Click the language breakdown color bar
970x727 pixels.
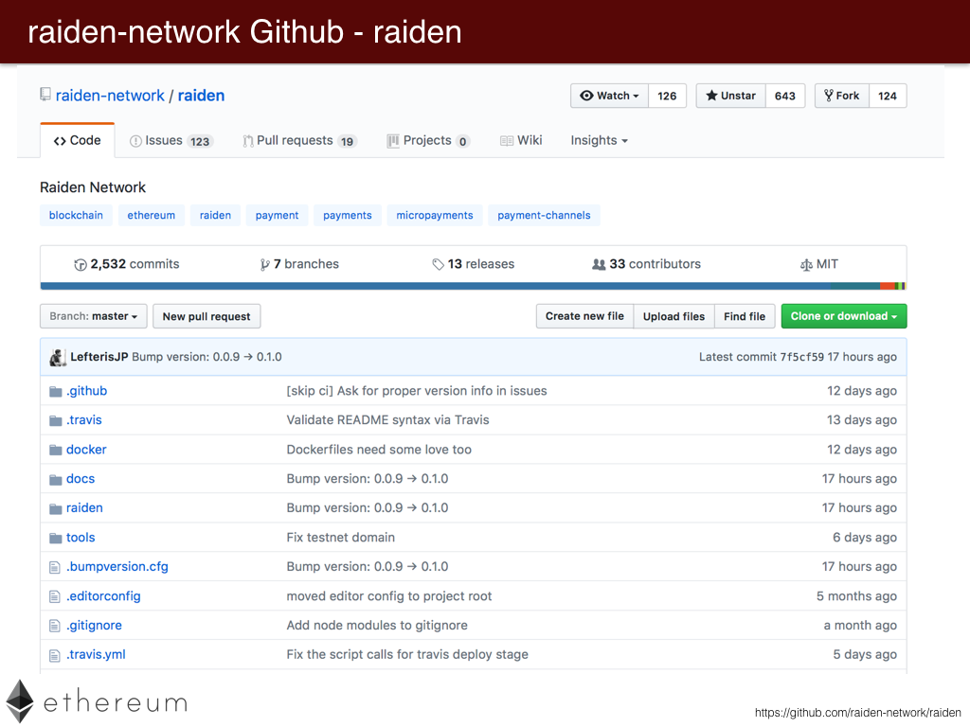474,286
